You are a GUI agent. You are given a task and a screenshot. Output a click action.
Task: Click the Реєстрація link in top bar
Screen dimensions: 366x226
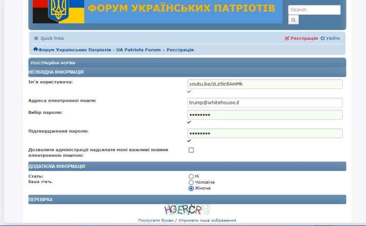tap(301, 38)
